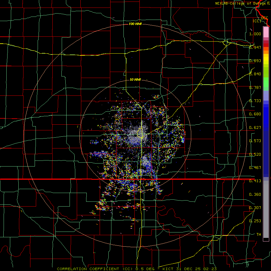
Task: Click the Correlation Coefficient caption at bottom
Action: (137, 269)
